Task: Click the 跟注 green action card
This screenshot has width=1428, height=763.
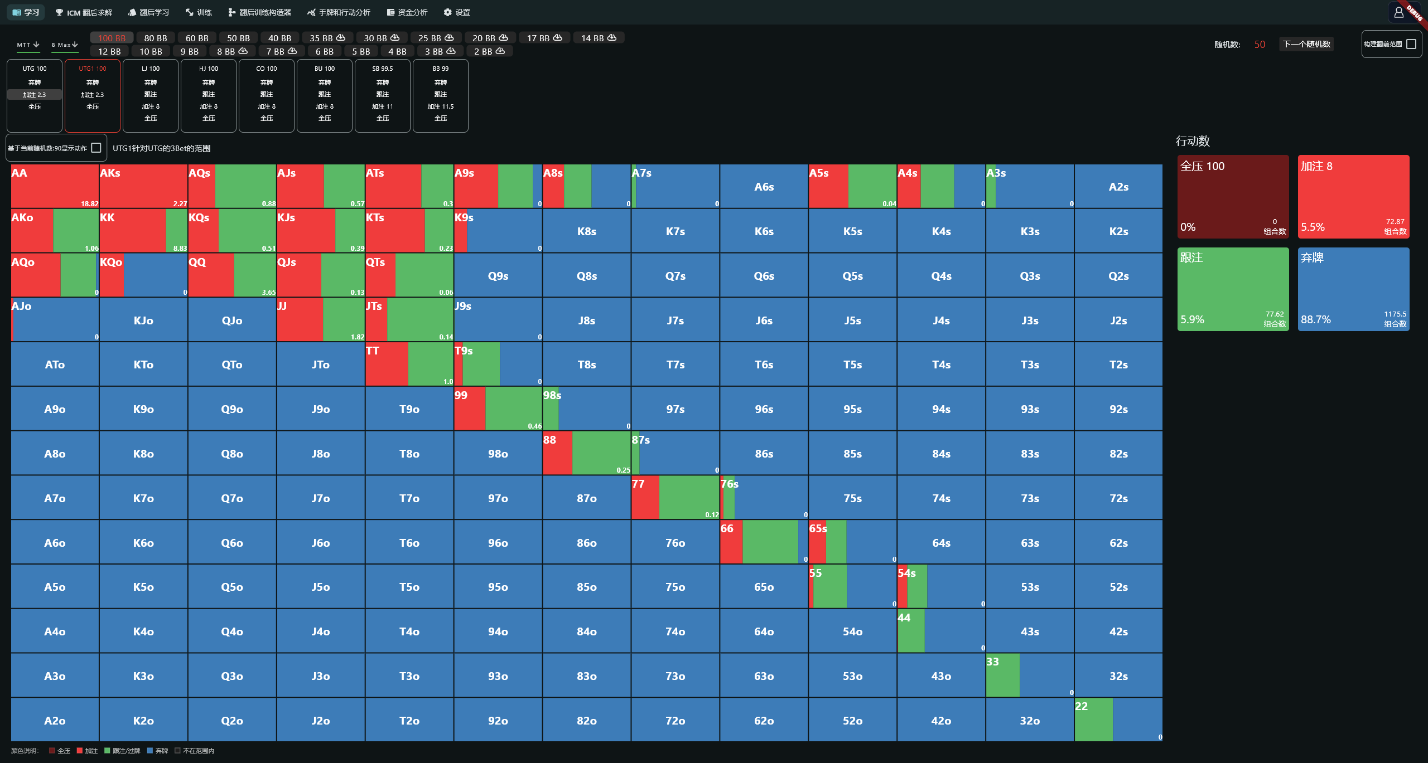Action: [x=1233, y=289]
